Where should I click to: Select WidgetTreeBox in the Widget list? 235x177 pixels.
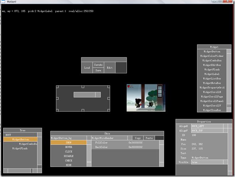(x=212, y=110)
